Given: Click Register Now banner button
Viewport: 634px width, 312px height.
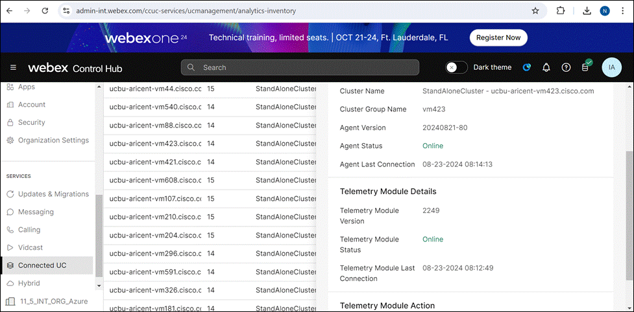Looking at the screenshot, I should tap(498, 38).
